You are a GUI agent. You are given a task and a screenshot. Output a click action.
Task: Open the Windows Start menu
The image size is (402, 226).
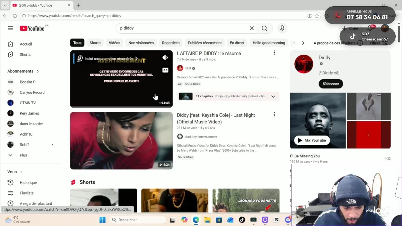click(x=102, y=220)
